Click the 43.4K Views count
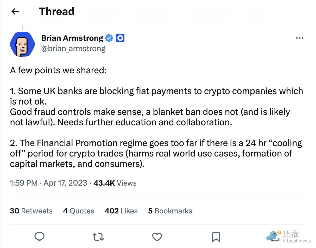 115,183
